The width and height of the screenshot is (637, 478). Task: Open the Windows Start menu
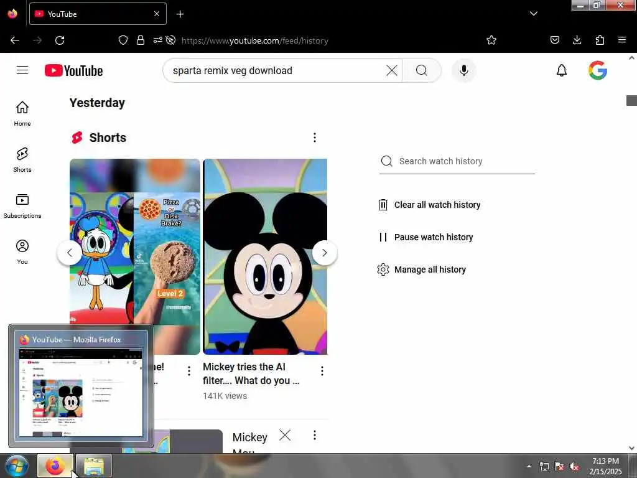pyautogui.click(x=16, y=466)
